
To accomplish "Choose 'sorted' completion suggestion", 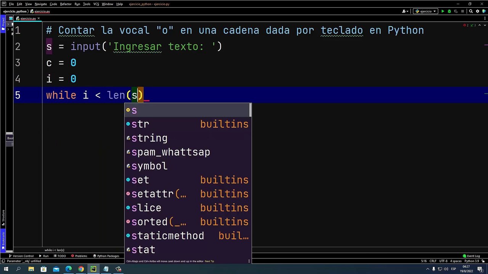I will point(187,222).
